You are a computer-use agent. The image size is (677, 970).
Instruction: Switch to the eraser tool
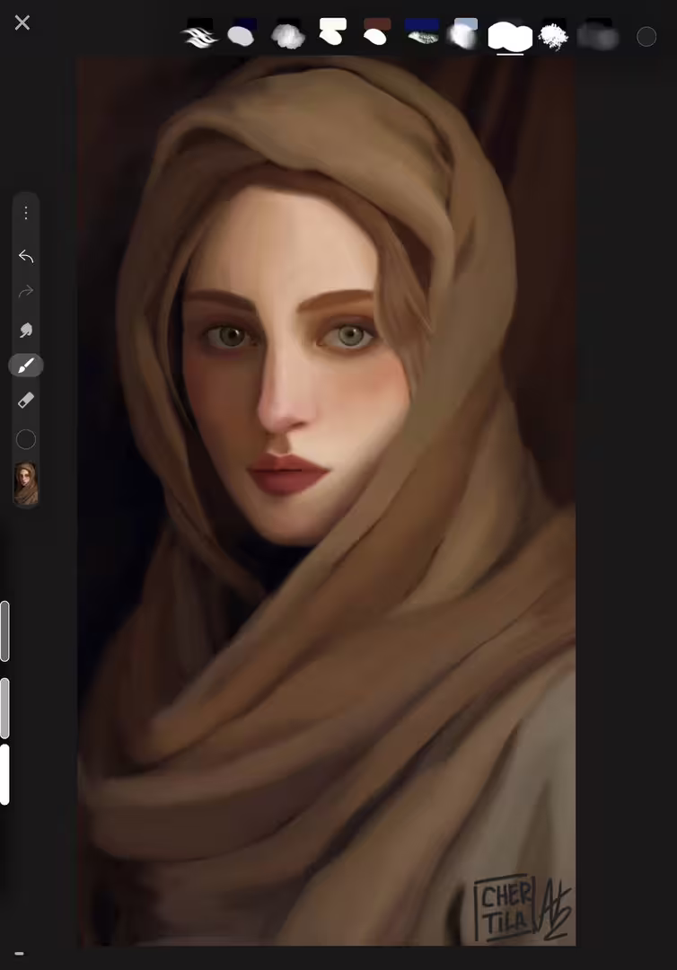26,401
